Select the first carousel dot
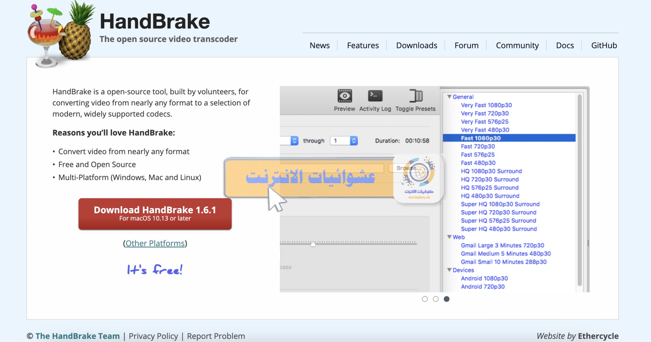 click(425, 299)
